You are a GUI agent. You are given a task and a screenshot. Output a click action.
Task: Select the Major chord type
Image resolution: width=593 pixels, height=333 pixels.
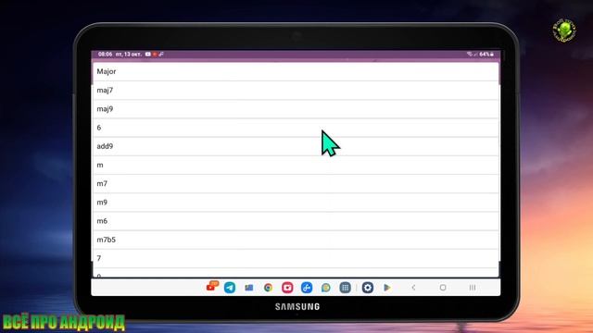[x=296, y=71]
